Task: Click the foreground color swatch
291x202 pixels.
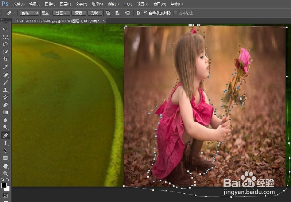Action: 4,185
